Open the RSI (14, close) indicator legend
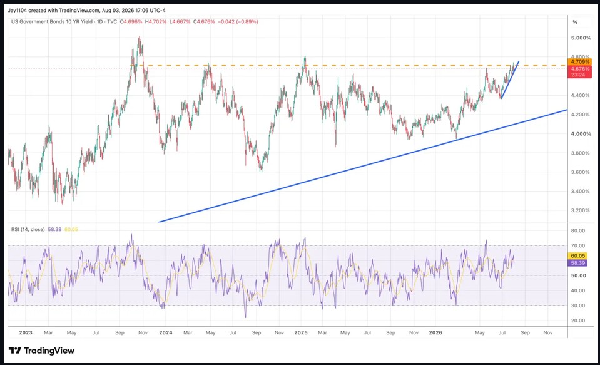The image size is (600, 365). (28, 229)
